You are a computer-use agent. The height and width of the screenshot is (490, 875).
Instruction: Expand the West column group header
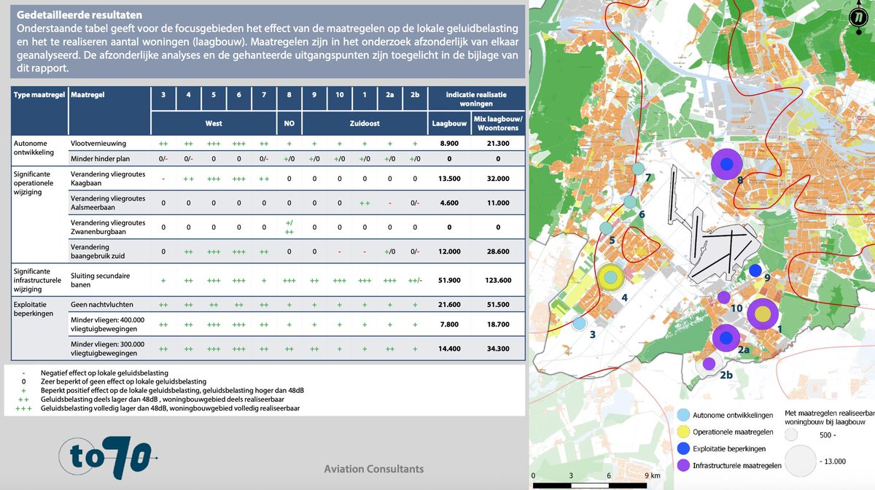click(x=214, y=122)
